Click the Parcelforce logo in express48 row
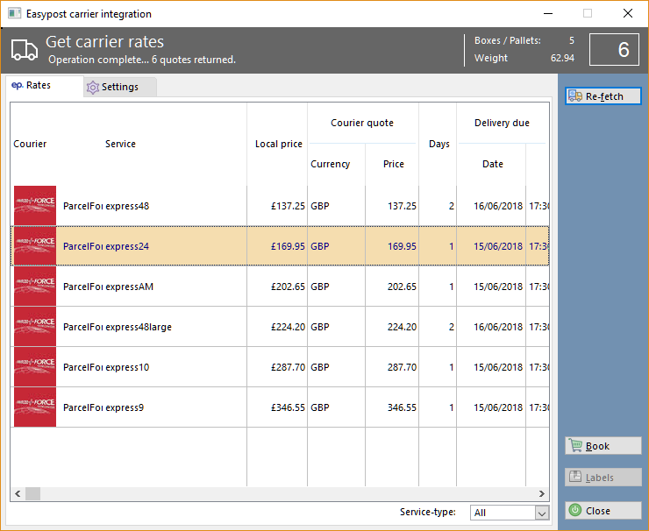Viewport: 649px width, 531px height. [35, 206]
